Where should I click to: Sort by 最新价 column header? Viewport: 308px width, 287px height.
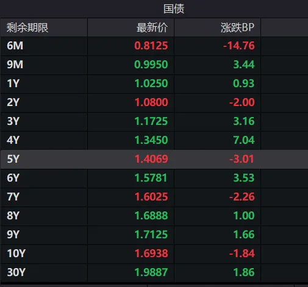coord(152,27)
